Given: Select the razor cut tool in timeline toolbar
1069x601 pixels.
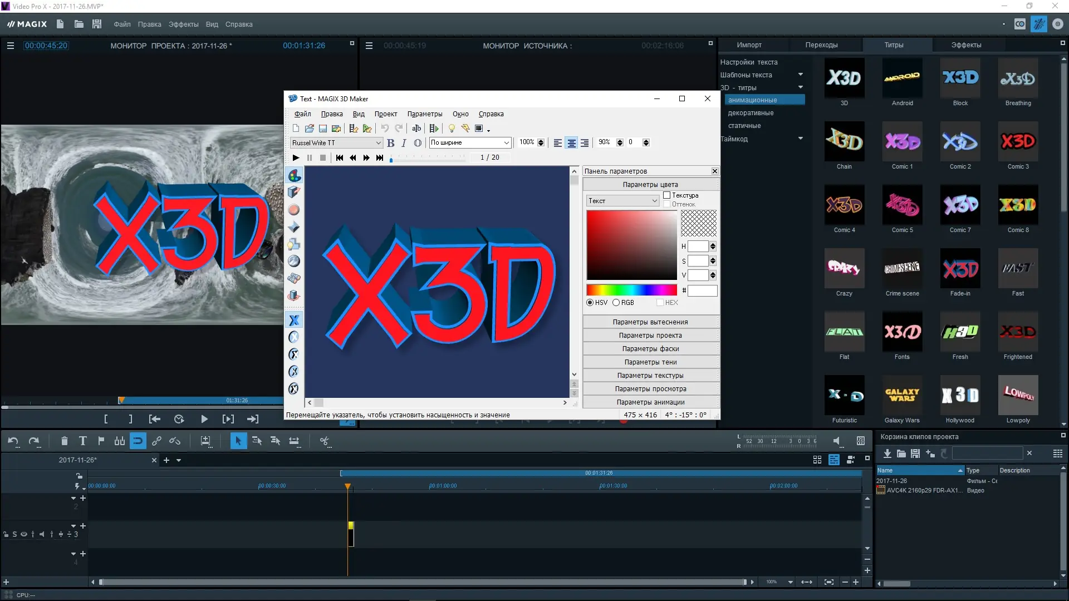Looking at the screenshot, I should pyautogui.click(x=325, y=441).
